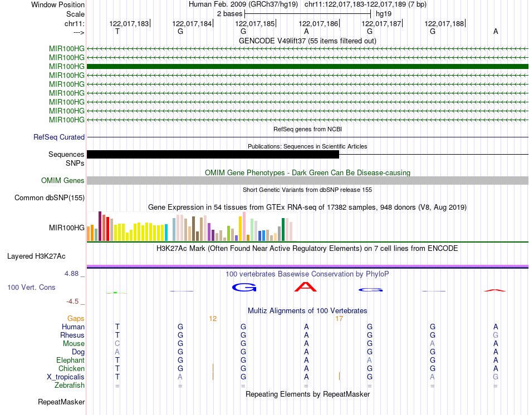This screenshot has height=415, width=529.
Task: Click the 'chr11:' ruler label
Action: [x=75, y=23]
